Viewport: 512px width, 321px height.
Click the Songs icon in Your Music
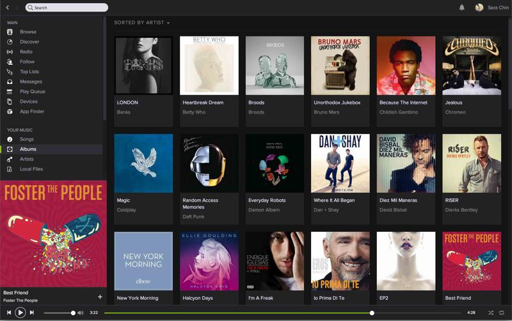pos(10,139)
